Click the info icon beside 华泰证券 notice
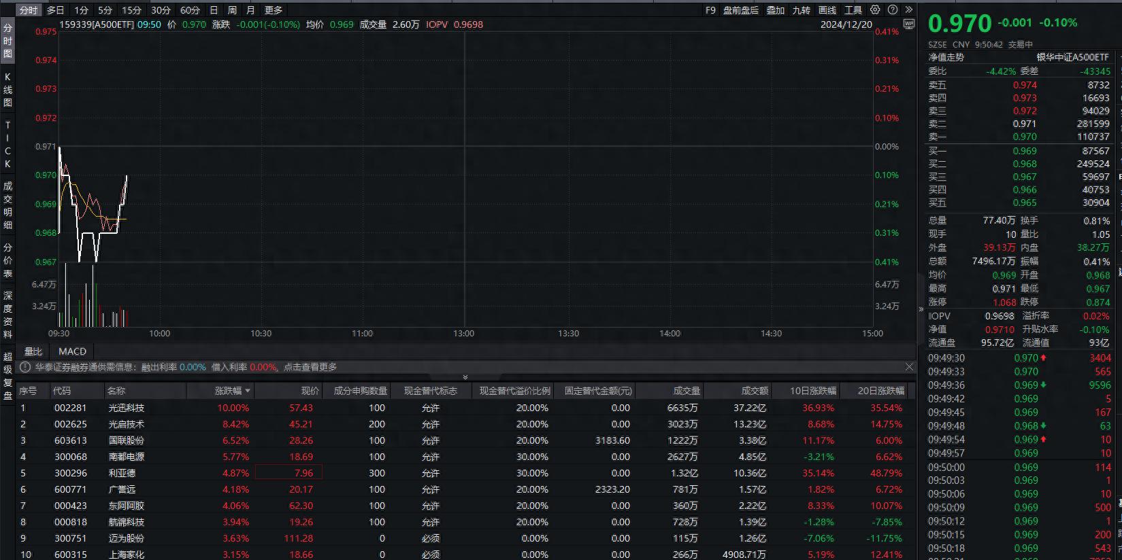Image resolution: width=1122 pixels, height=560 pixels. pos(26,367)
